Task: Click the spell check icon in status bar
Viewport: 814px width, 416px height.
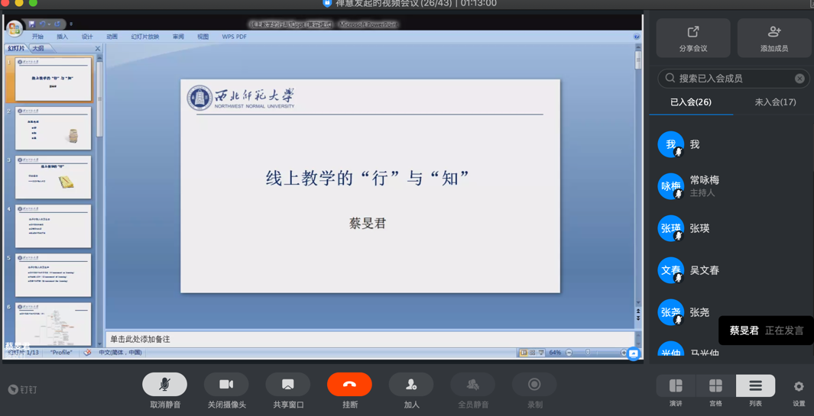Action: 88,353
